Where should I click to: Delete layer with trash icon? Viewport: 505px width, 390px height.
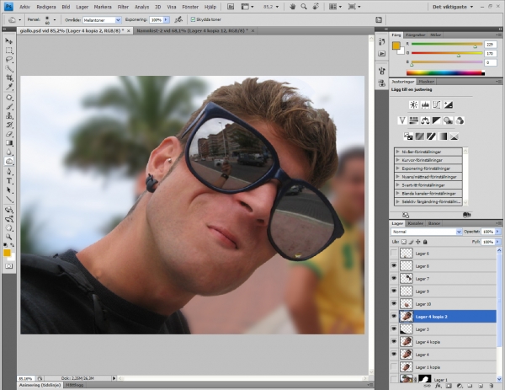[x=492, y=386]
